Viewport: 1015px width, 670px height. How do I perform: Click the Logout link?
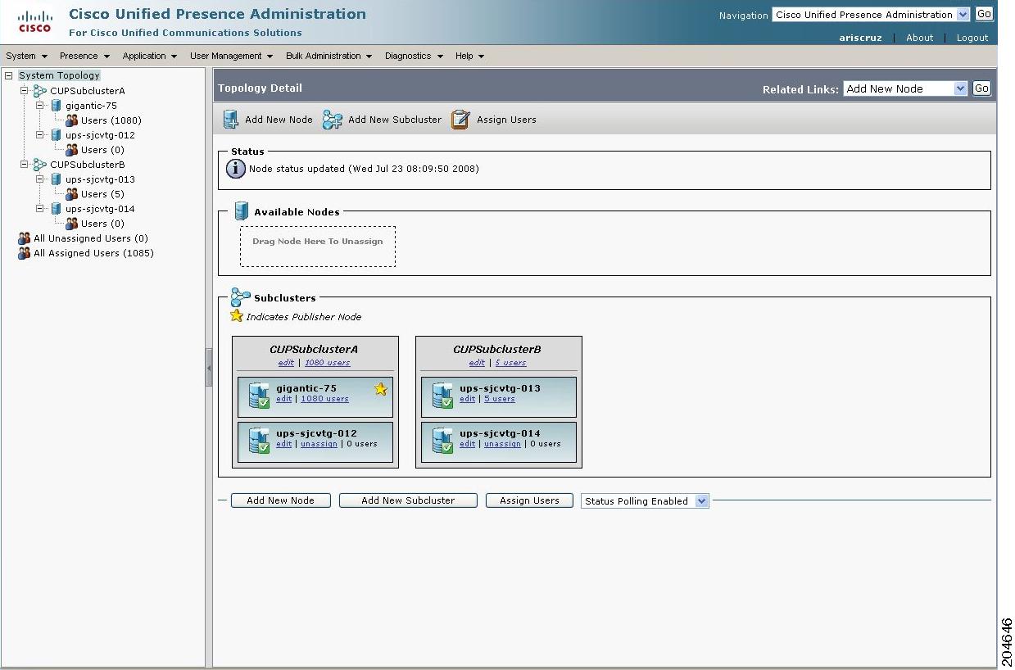click(972, 38)
